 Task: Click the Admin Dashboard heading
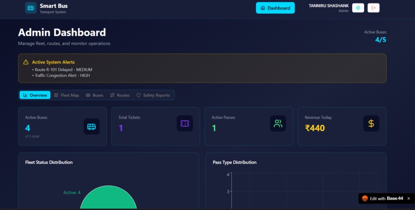62,33
